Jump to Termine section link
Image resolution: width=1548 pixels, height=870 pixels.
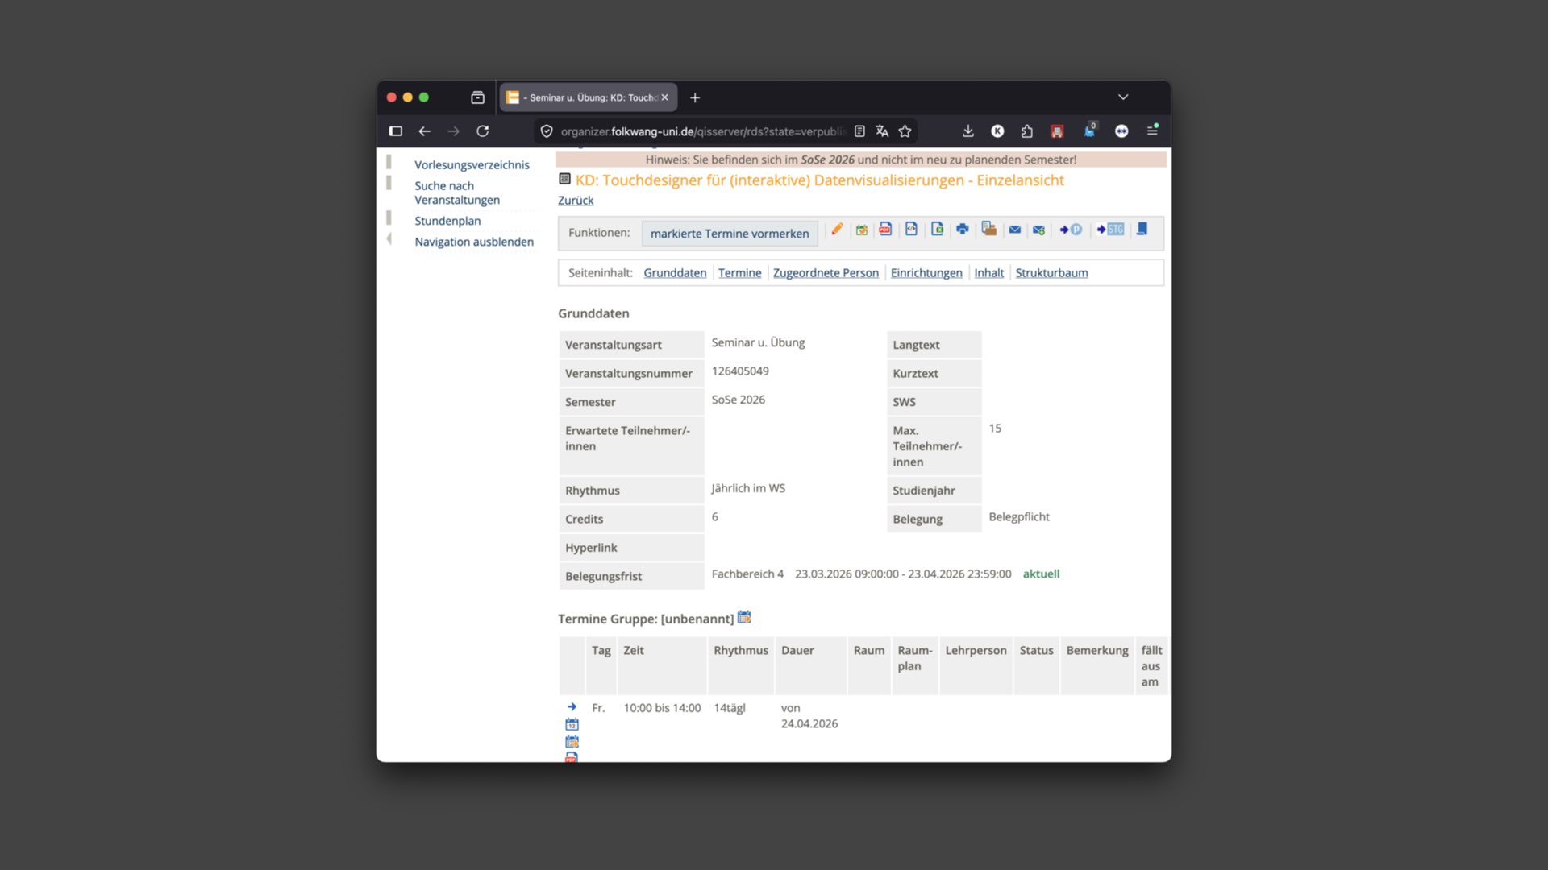tap(739, 273)
